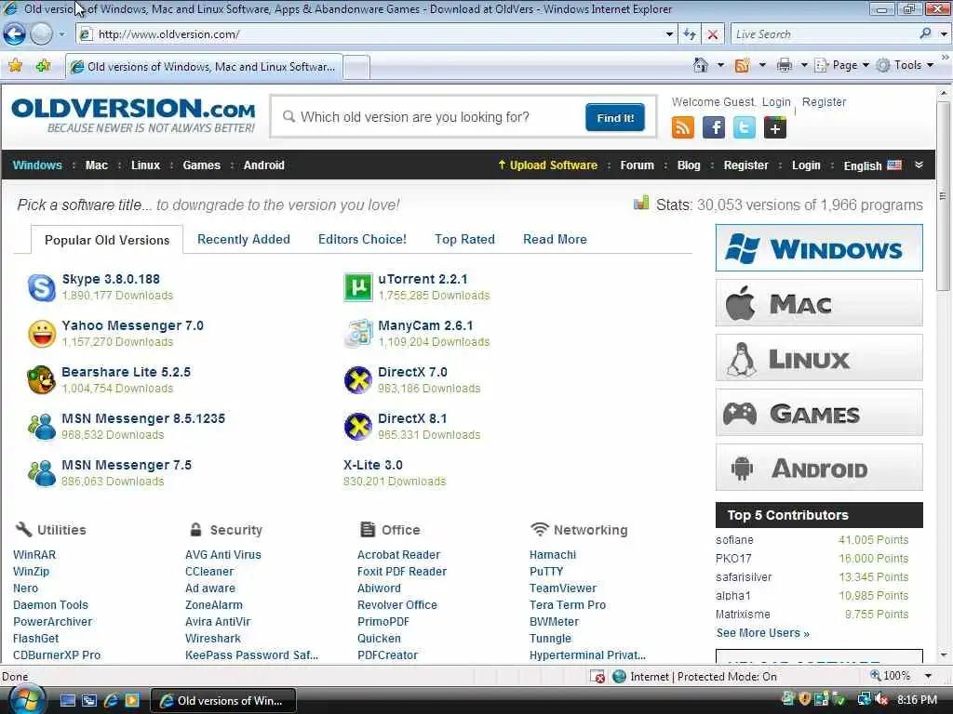The width and height of the screenshot is (953, 714).
Task: Click the uTorrent green icon
Action: [358, 287]
